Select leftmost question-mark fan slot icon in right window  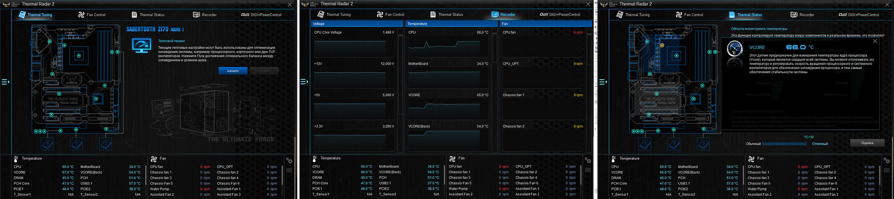(x=644, y=144)
